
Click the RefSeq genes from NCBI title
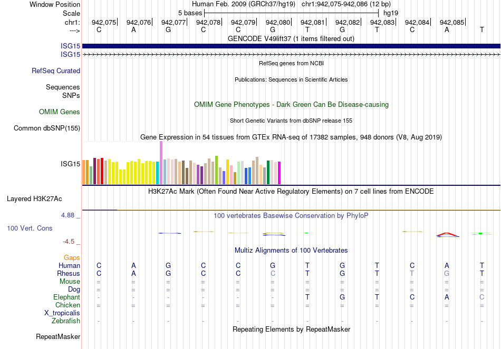click(x=291, y=63)
